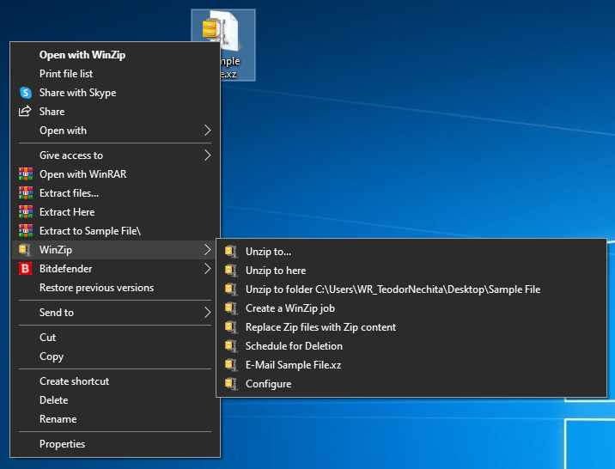This screenshot has width=615, height=469.
Task: Click the share arrow icon next to Share
Action: click(25, 112)
